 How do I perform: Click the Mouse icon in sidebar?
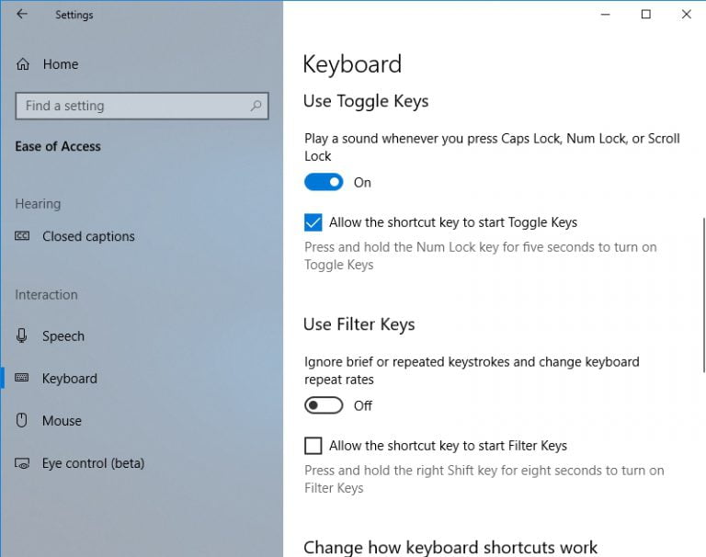23,421
